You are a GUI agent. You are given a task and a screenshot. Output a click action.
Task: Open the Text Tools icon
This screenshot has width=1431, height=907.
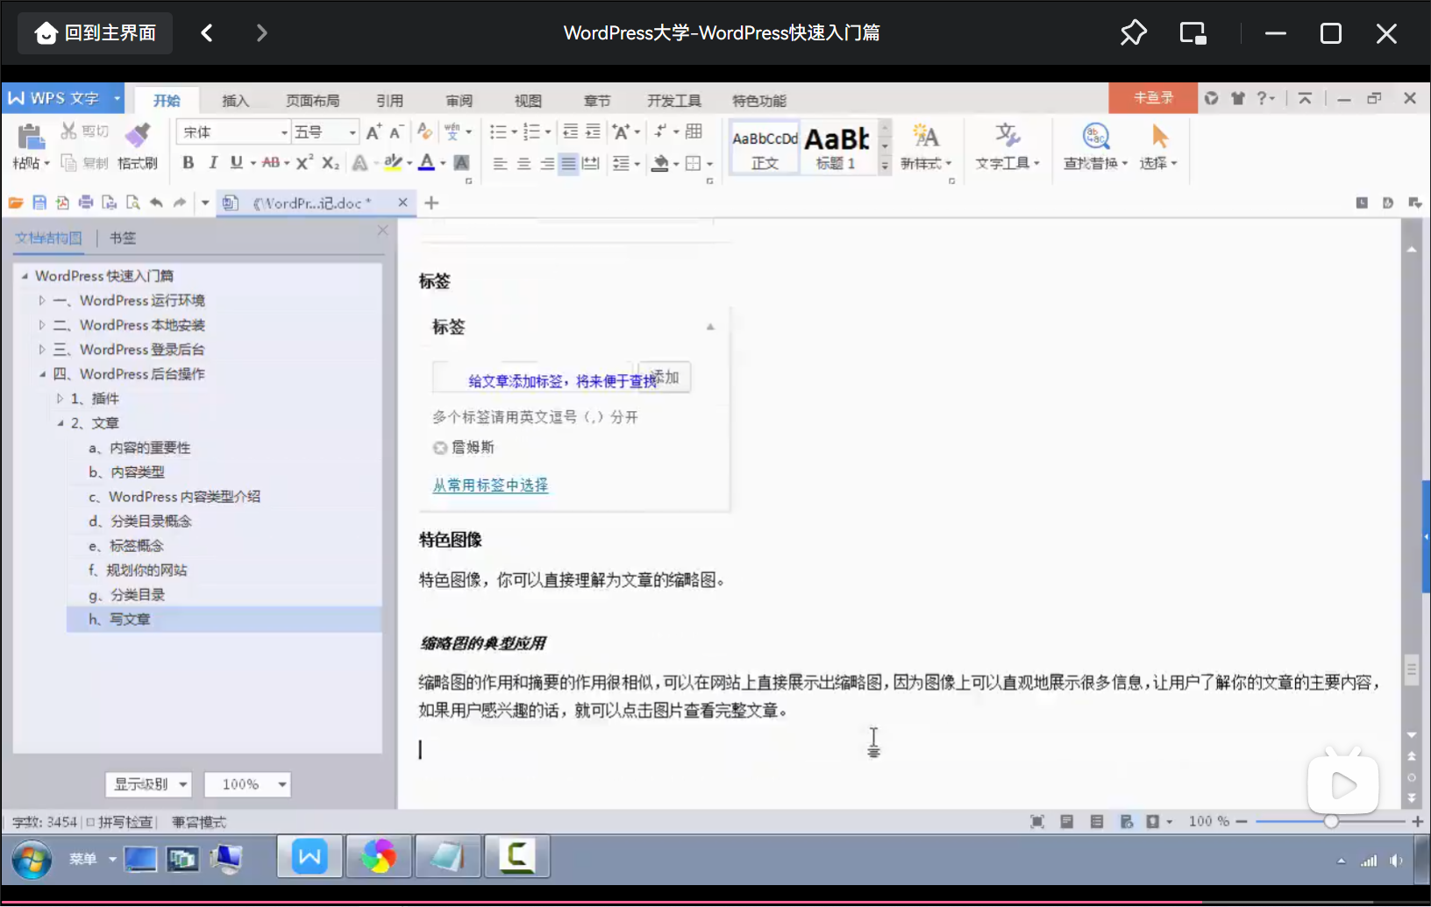point(1007,136)
